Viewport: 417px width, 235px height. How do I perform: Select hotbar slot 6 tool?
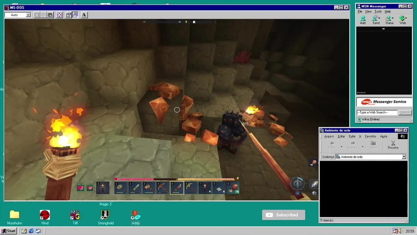[x=191, y=188]
